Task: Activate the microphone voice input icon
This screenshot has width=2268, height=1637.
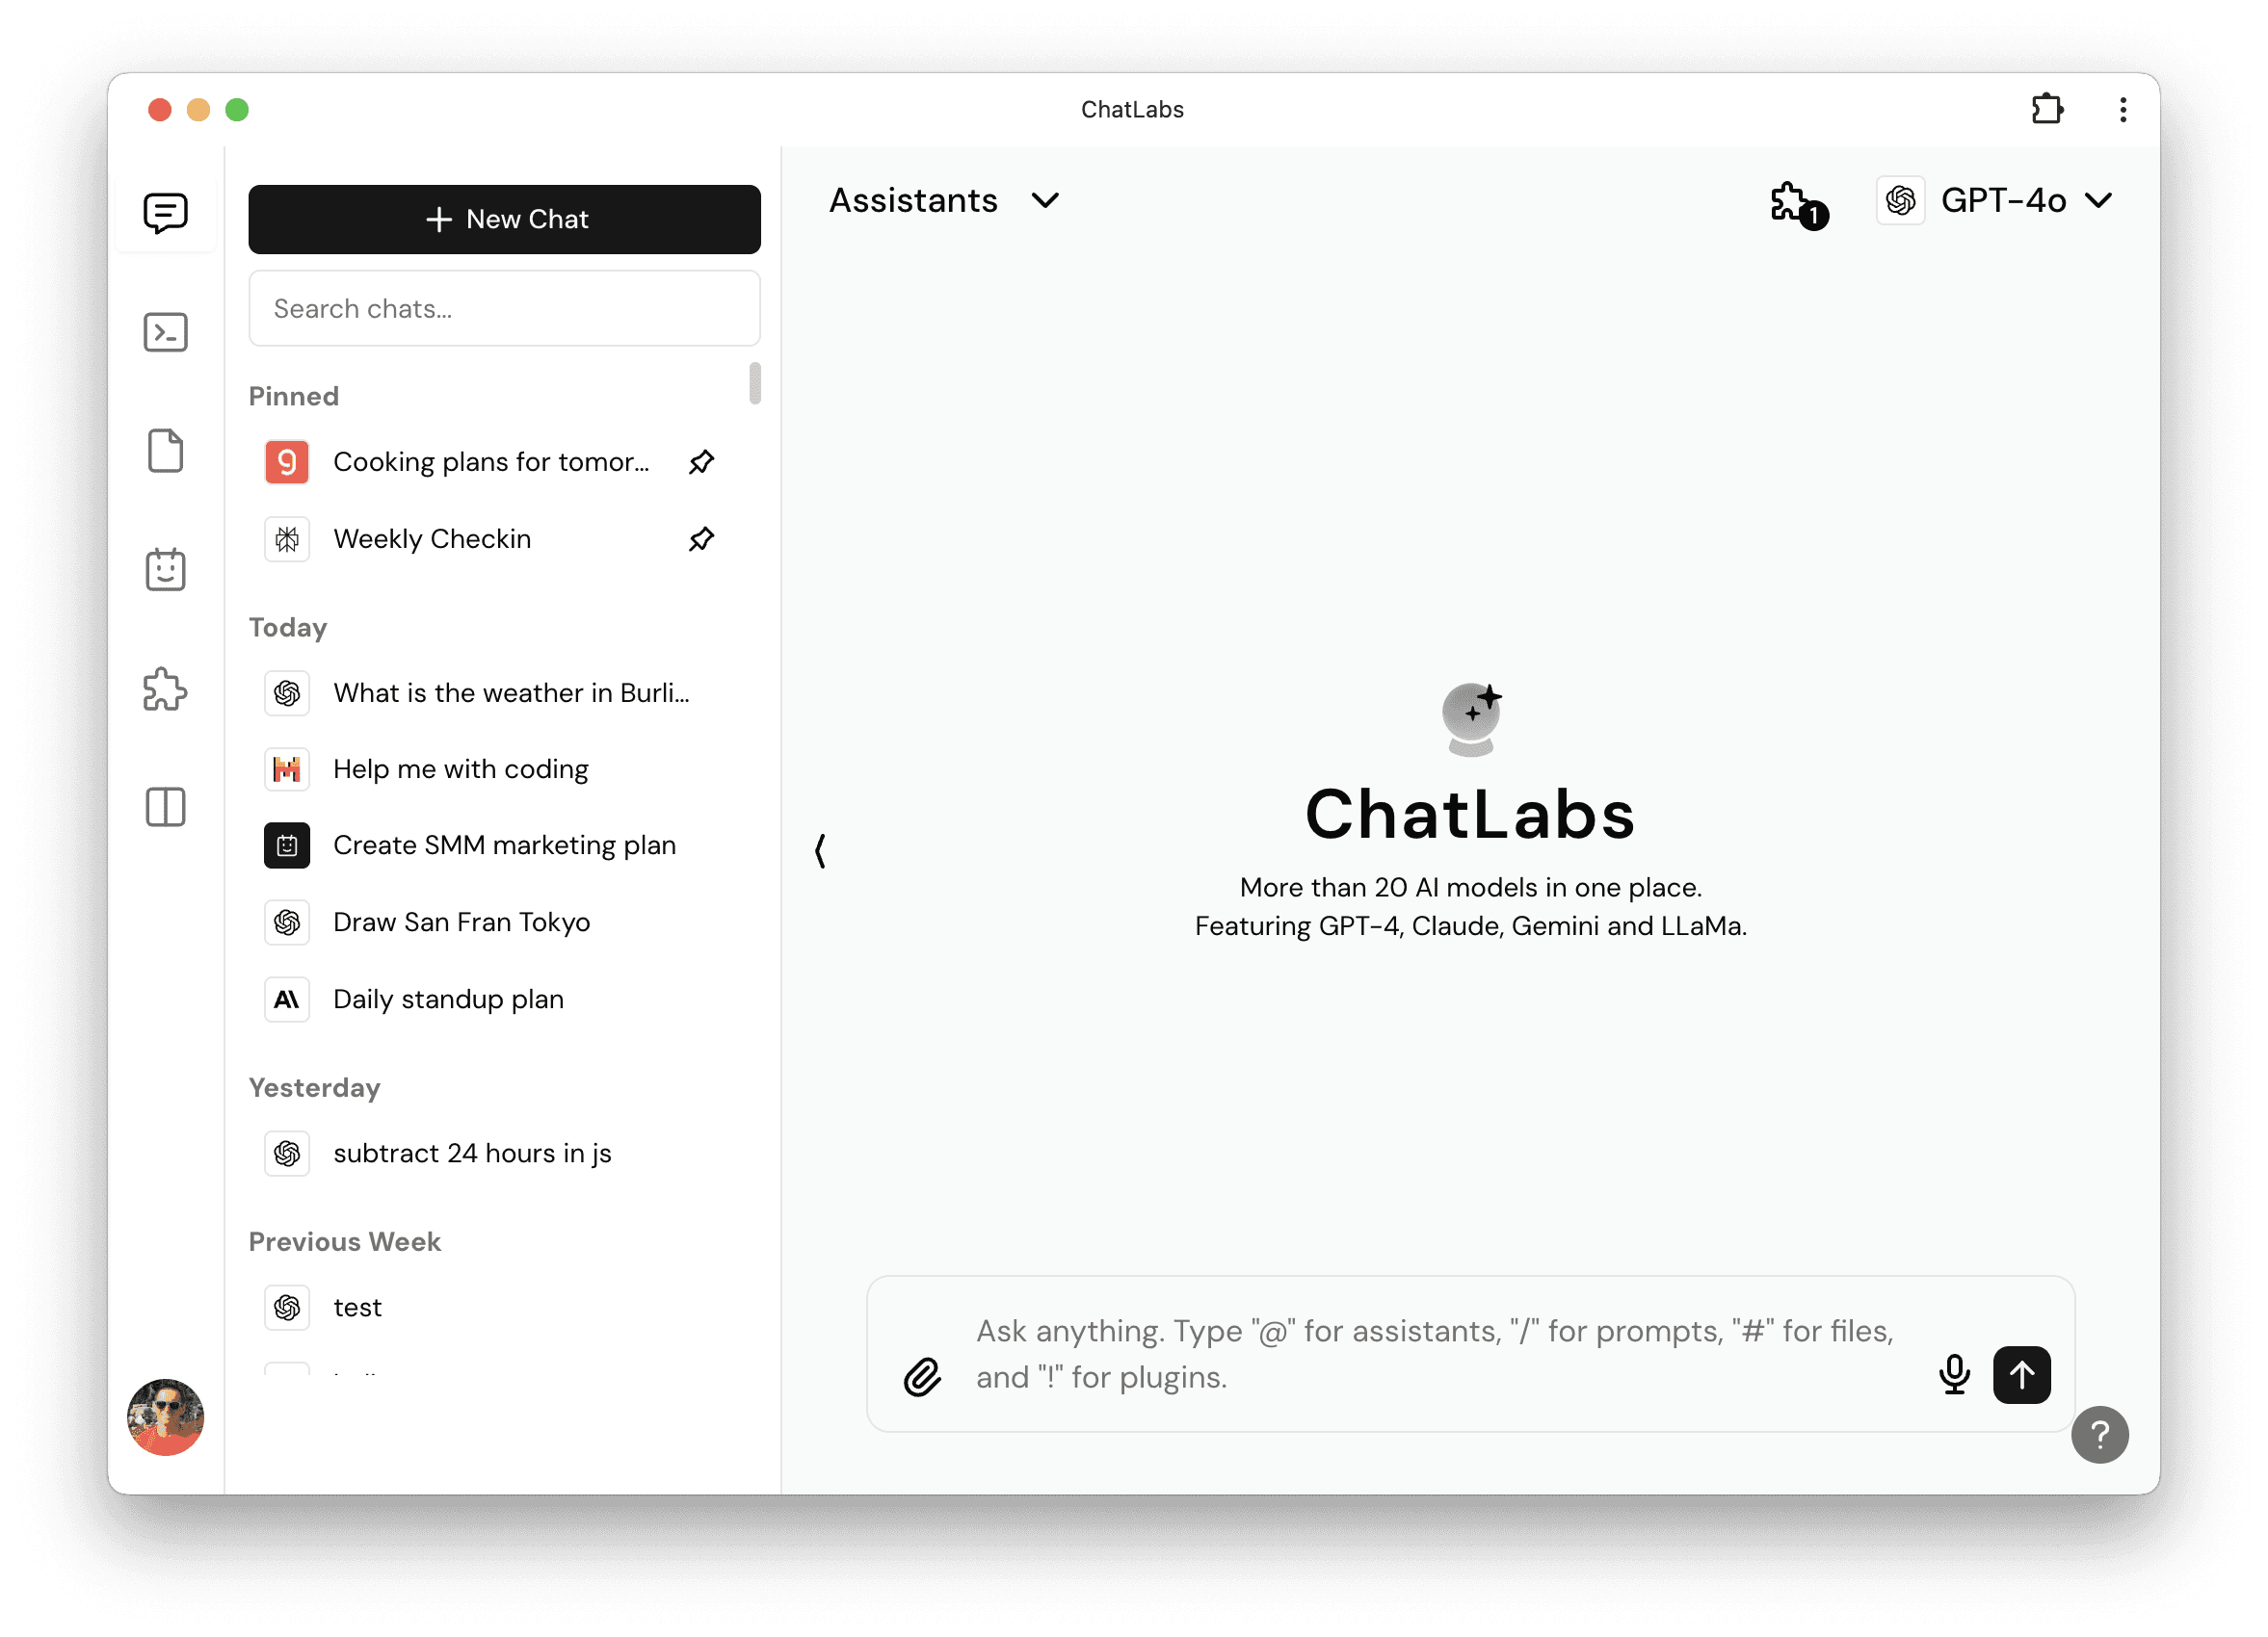Action: 1955,1374
